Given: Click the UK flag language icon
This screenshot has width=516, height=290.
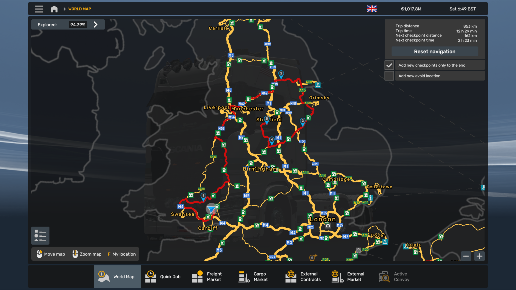Looking at the screenshot, I should [372, 9].
